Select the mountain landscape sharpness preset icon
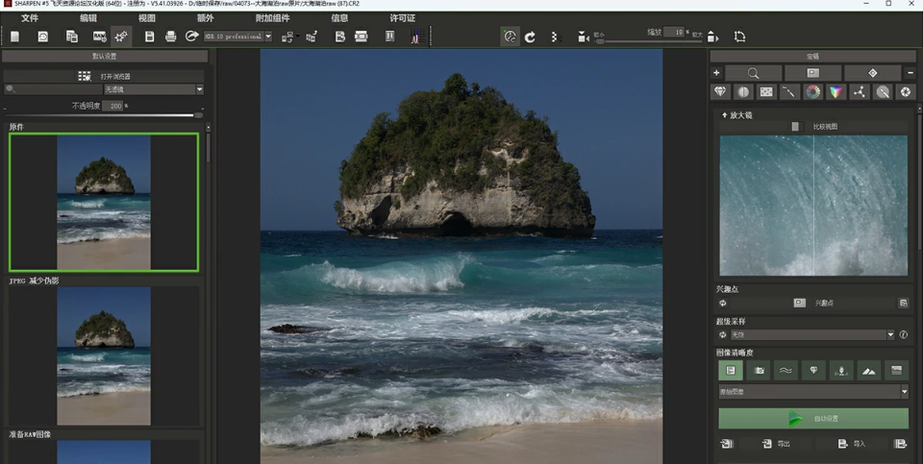The width and height of the screenshot is (923, 464). click(869, 371)
